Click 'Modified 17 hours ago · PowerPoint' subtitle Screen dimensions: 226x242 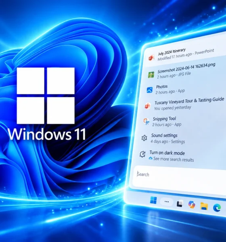(x=186, y=55)
